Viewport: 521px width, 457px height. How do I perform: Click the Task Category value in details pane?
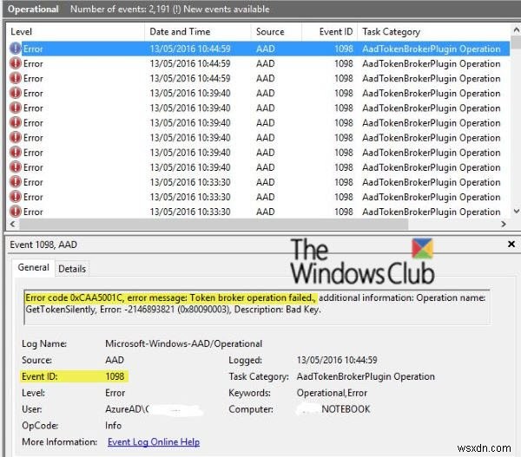tap(366, 376)
